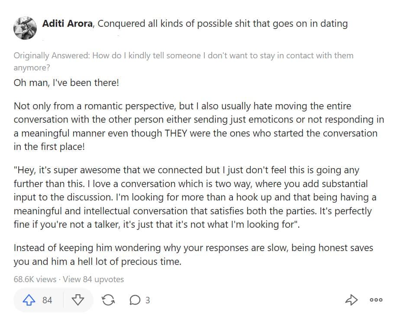This screenshot has height=315, width=400.
Task: Click the upvote count 84
Action: coord(48,300)
